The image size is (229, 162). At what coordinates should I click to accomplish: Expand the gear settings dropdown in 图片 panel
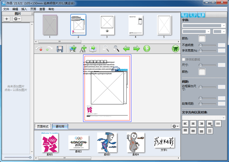point(17,19)
